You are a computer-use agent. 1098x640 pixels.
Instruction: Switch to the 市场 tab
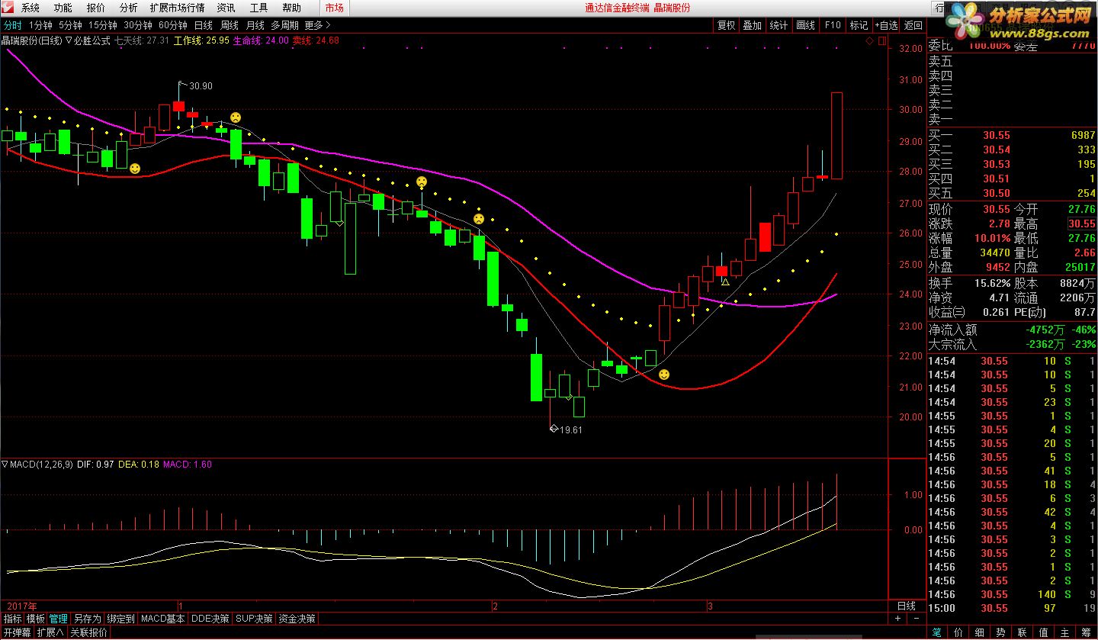pos(334,8)
